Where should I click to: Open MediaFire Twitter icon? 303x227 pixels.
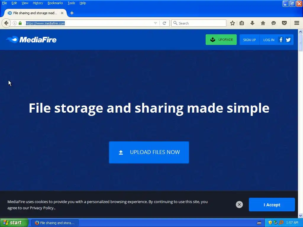[288, 40]
